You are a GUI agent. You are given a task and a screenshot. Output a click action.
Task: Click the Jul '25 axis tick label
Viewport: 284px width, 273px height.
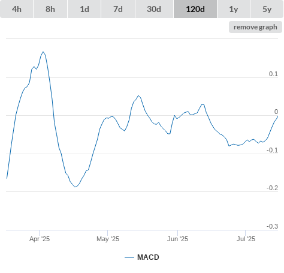pos(246,239)
